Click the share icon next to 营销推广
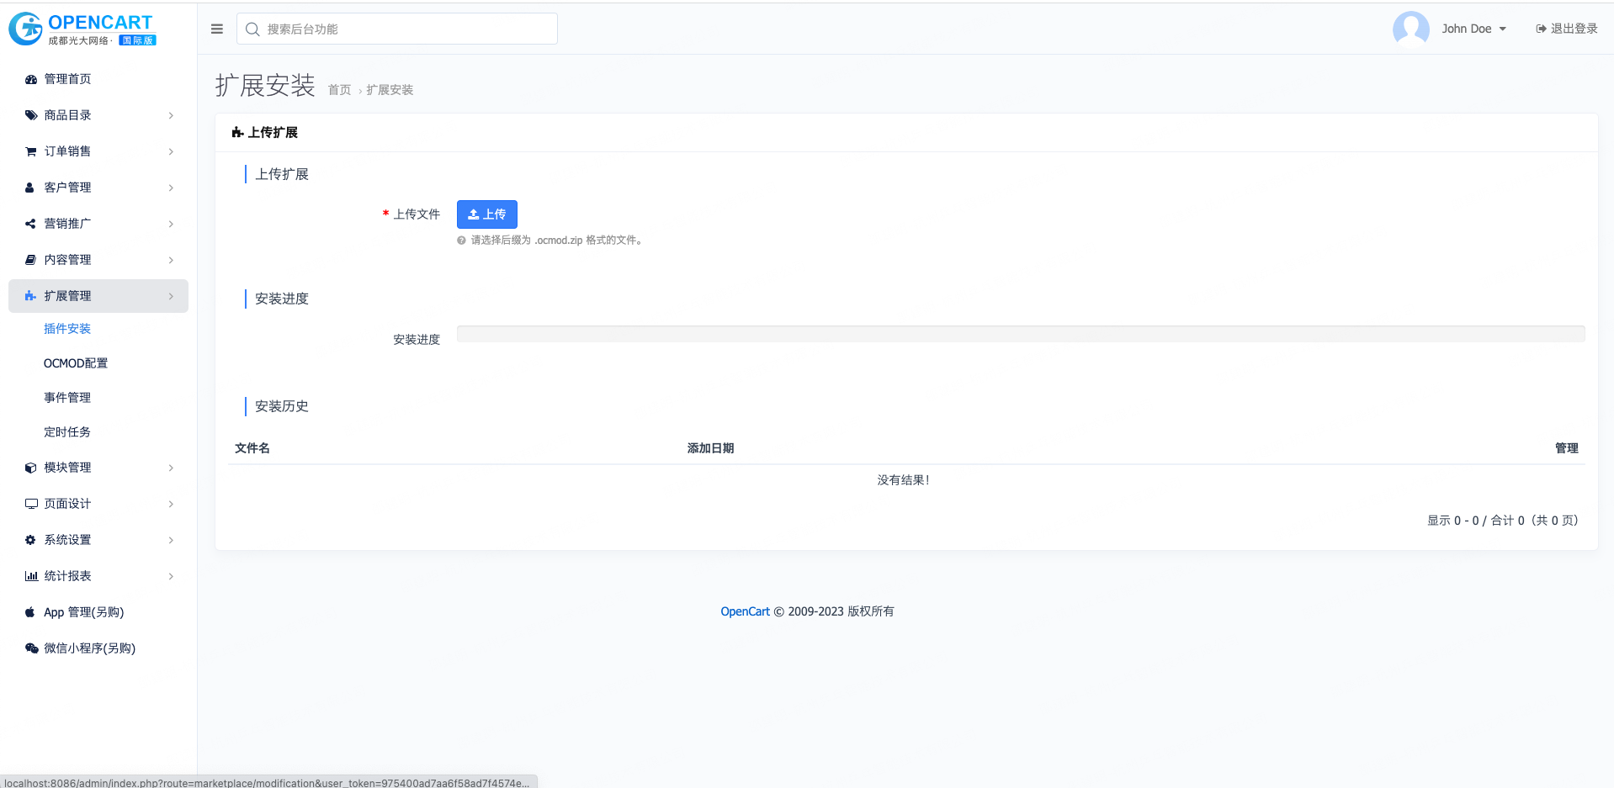This screenshot has width=1614, height=788. (x=31, y=224)
